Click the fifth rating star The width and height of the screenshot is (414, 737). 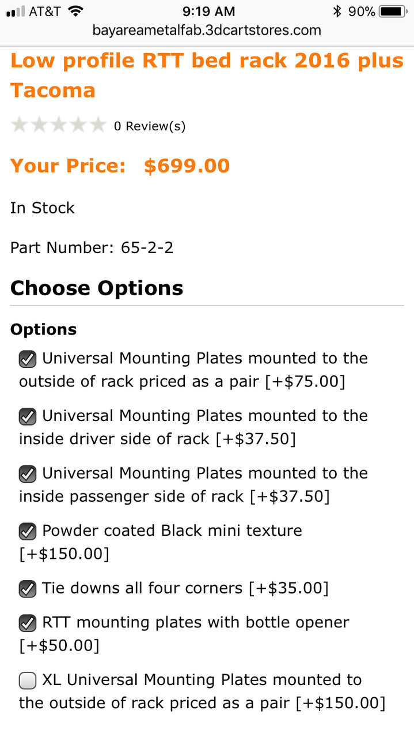click(x=97, y=125)
